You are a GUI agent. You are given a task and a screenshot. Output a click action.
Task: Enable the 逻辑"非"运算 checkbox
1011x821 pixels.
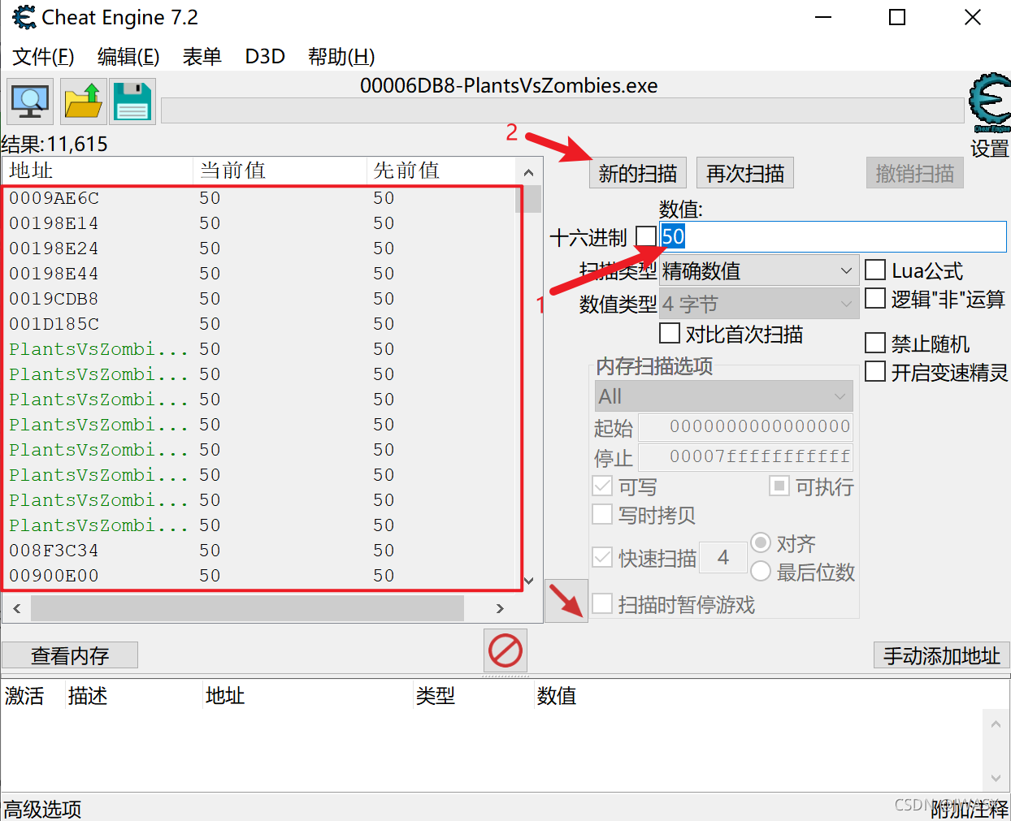[875, 299]
